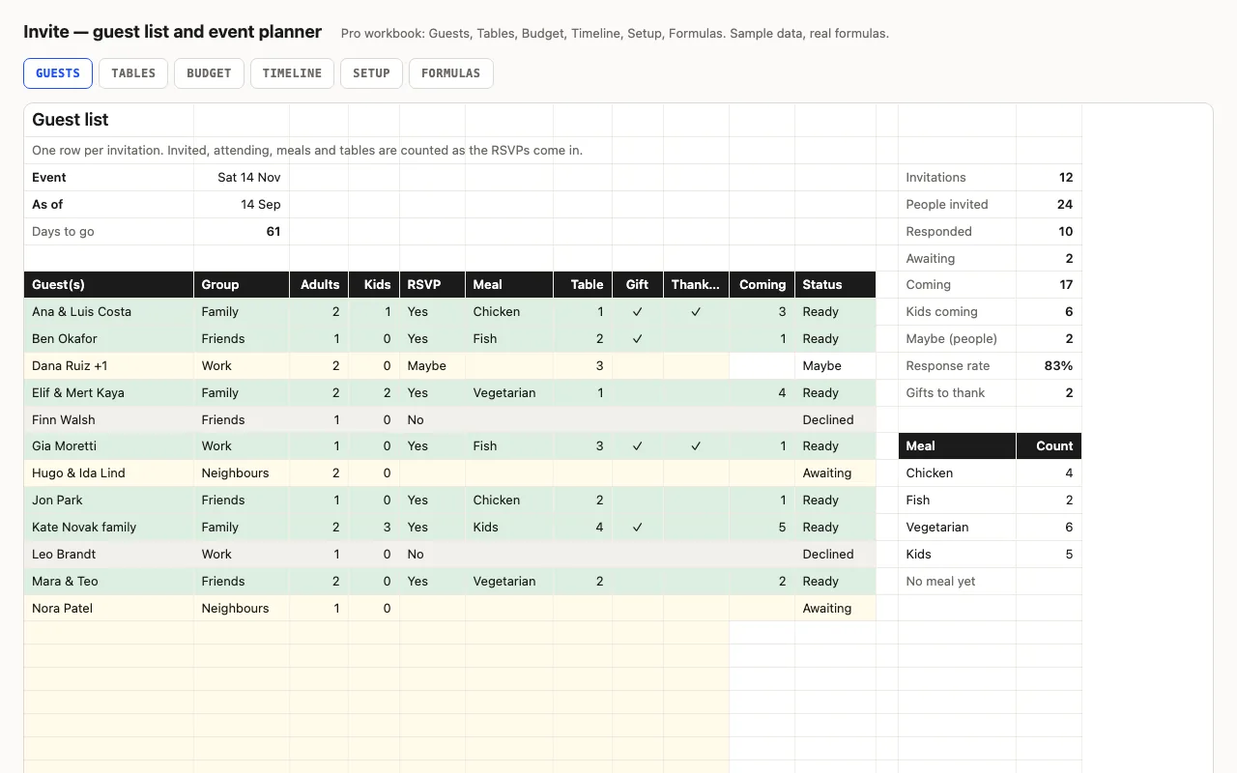Select Jon Park's Friends group cell

tap(242, 501)
